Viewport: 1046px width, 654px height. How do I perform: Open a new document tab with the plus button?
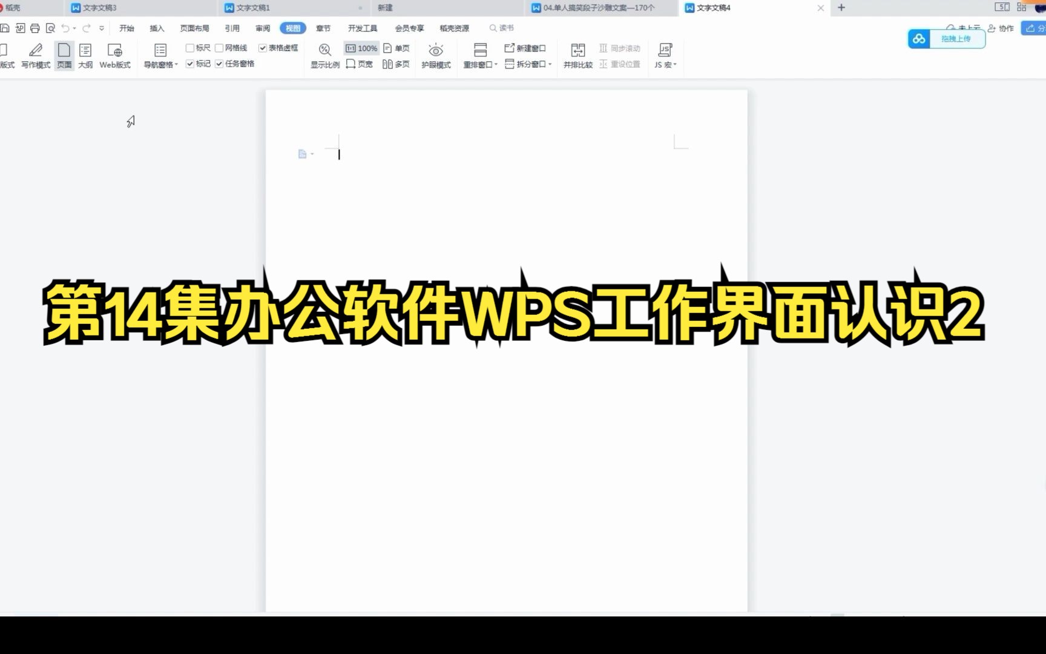click(841, 8)
